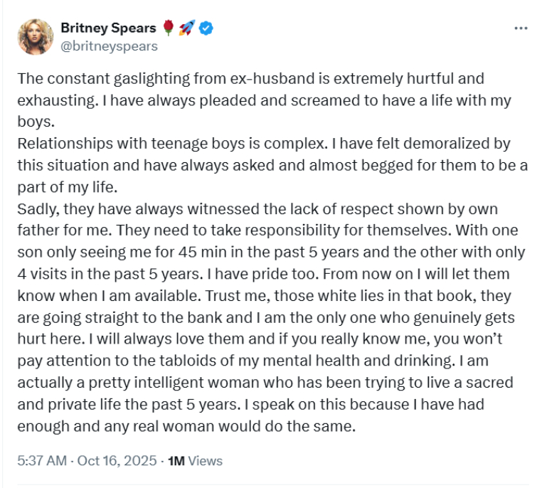Click the rocket emoji beside the name
Image resolution: width=542 pixels, height=488 pixels.
click(186, 28)
